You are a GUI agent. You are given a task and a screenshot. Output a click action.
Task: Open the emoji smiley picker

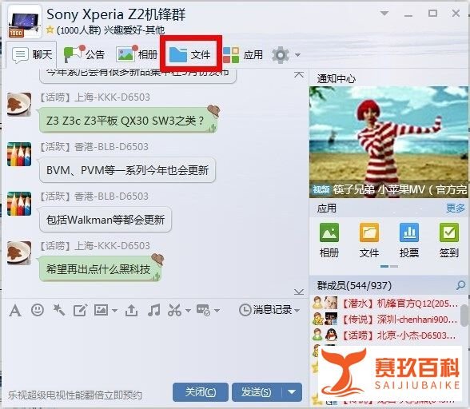(x=38, y=310)
